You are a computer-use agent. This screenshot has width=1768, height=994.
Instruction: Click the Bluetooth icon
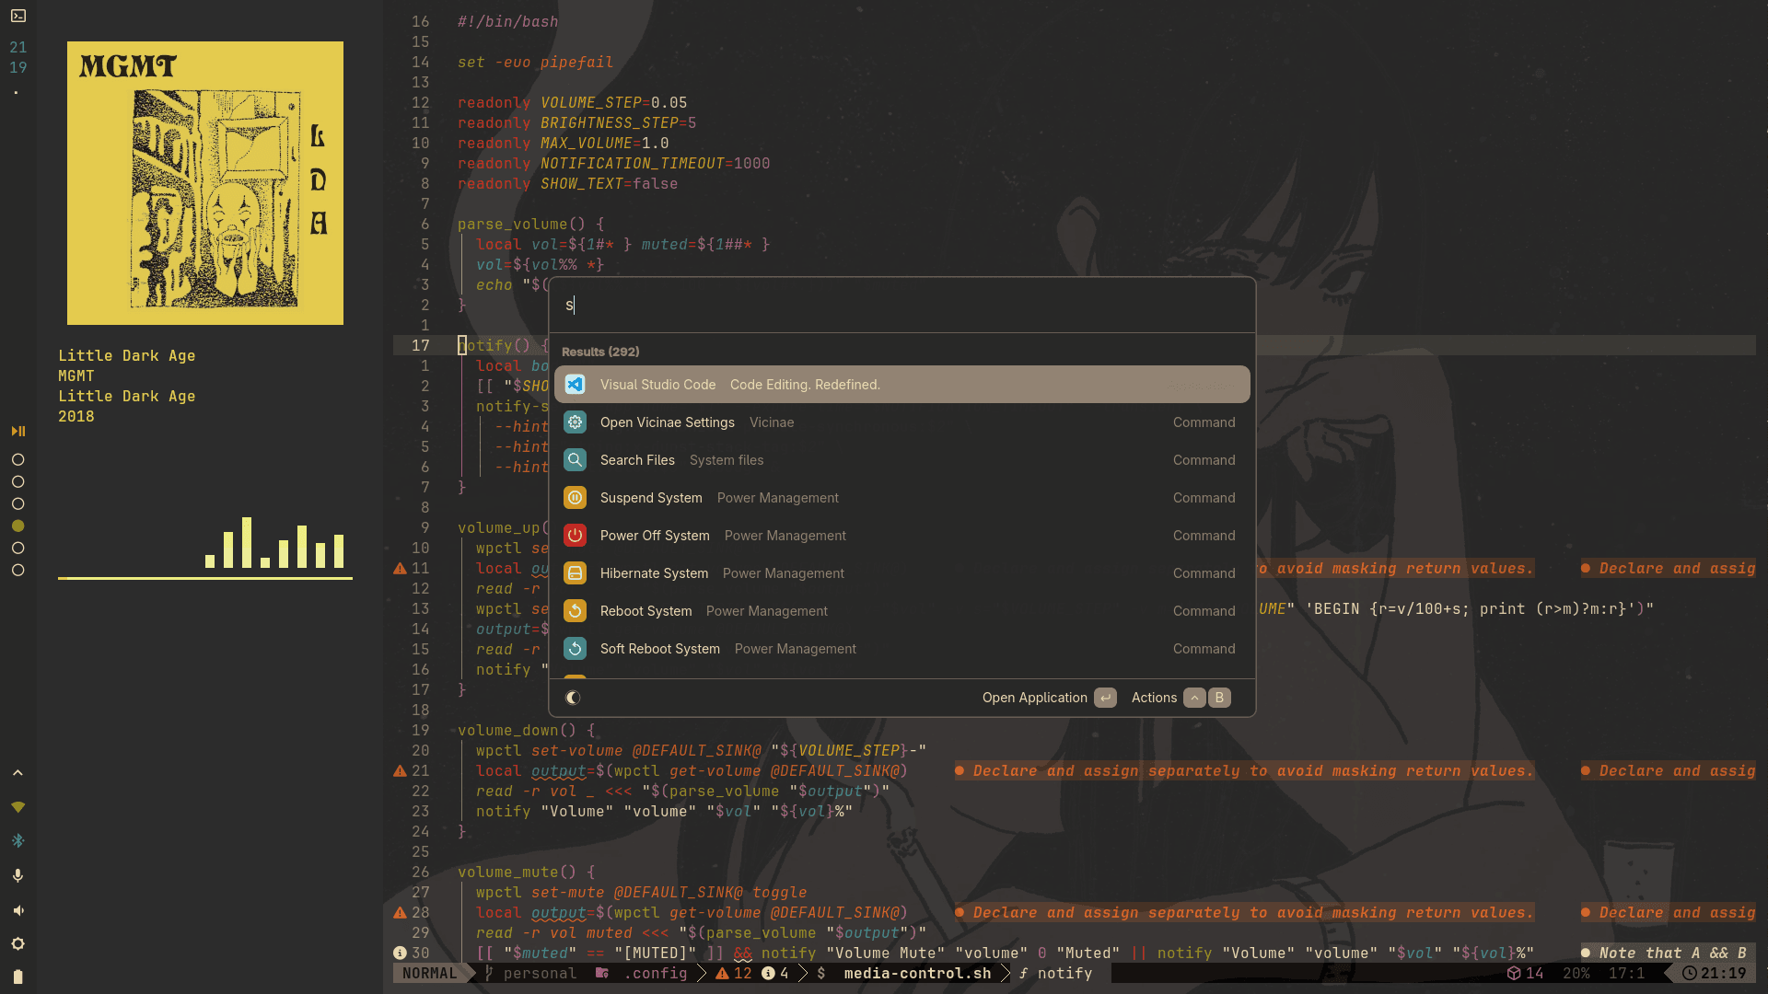click(x=17, y=840)
